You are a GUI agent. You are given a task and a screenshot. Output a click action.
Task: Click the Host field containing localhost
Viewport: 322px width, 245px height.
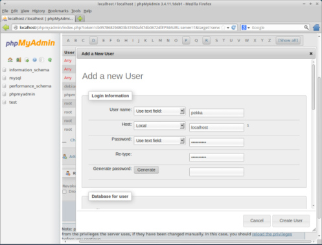click(216, 128)
